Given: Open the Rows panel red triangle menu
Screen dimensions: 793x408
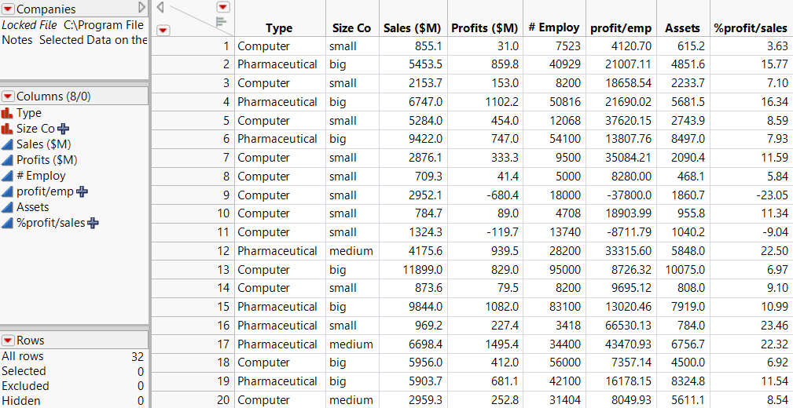Looking at the screenshot, I should [x=8, y=341].
